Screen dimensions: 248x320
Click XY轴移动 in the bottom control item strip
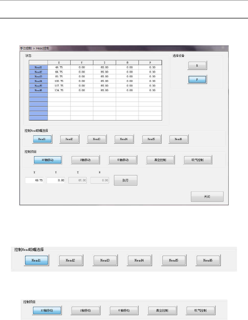(47, 310)
